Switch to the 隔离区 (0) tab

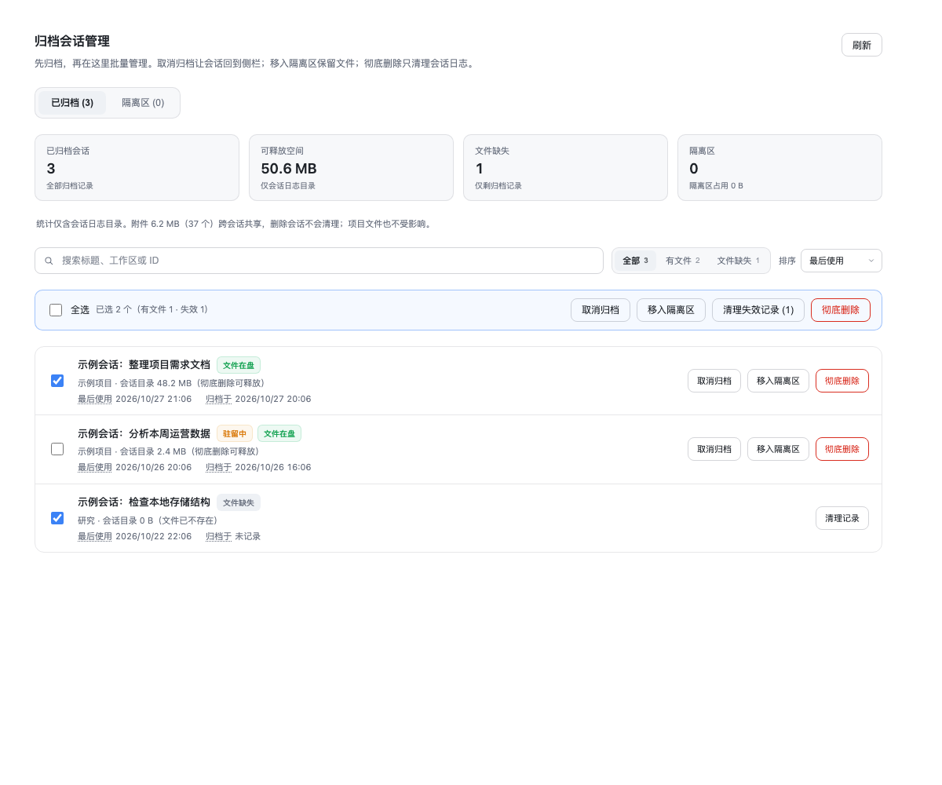143,103
